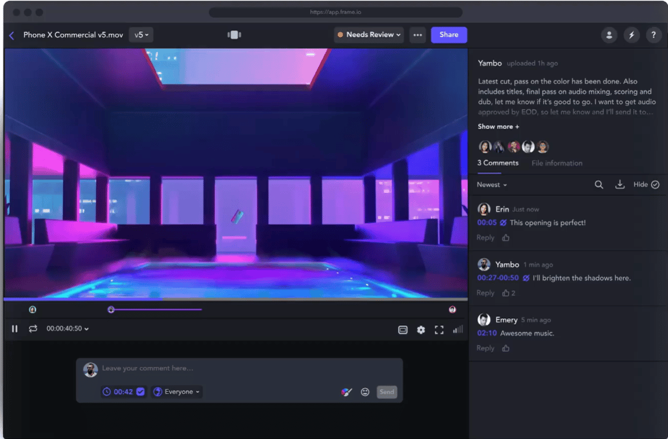
Task: Click the collaborator avatars row
Action: (x=513, y=147)
